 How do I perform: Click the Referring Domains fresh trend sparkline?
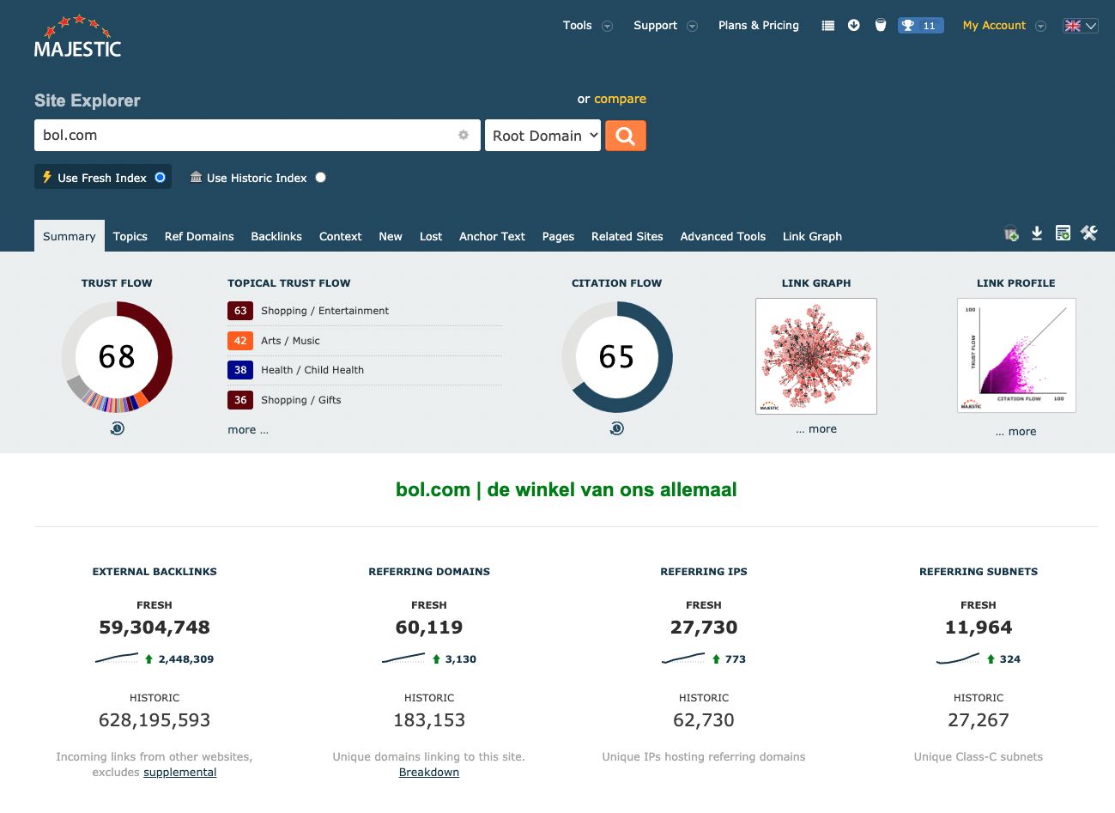[403, 658]
